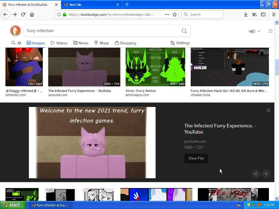Viewport: 279px width, 209px height.
Task: Select the Images tab
Action: (x=36, y=43)
